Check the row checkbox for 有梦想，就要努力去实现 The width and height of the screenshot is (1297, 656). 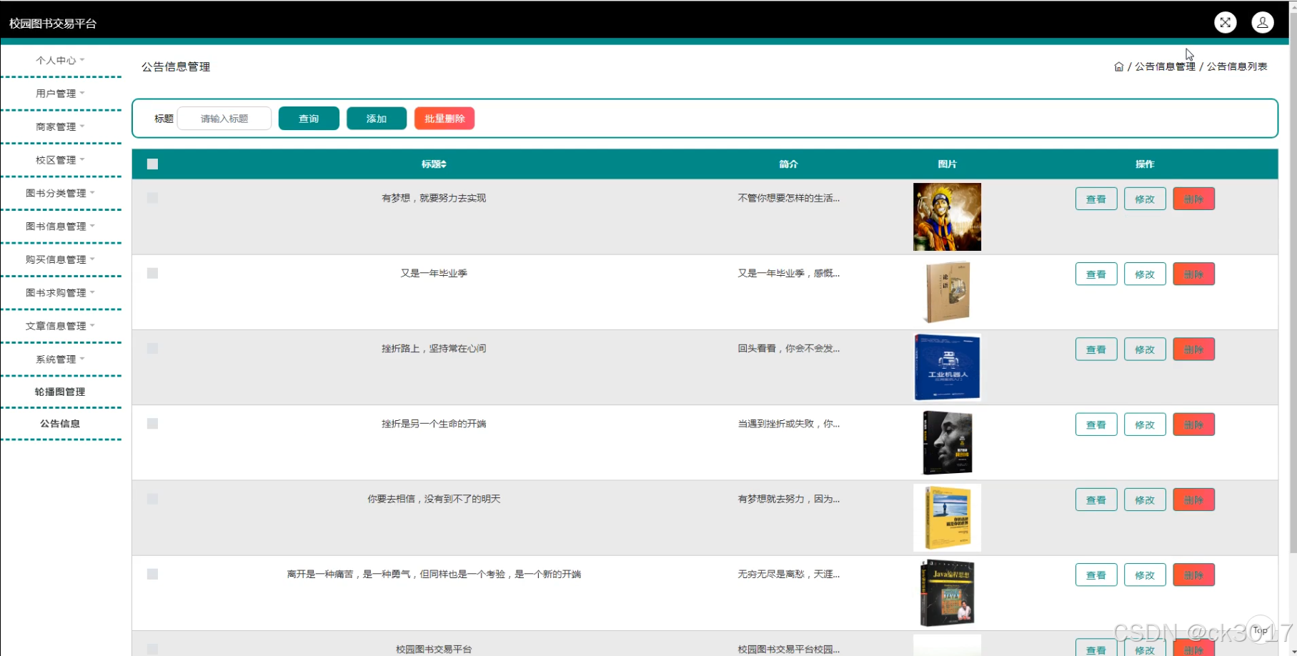pyautogui.click(x=152, y=197)
